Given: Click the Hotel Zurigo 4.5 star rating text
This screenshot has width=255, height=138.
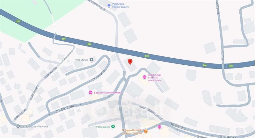Looking at the screenshot, I should click(x=153, y=78).
